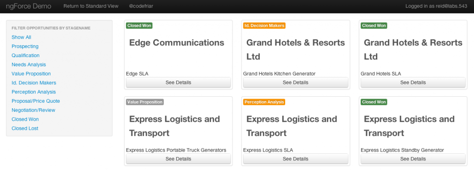Show only Closed Won opportunities

[x=25, y=119]
